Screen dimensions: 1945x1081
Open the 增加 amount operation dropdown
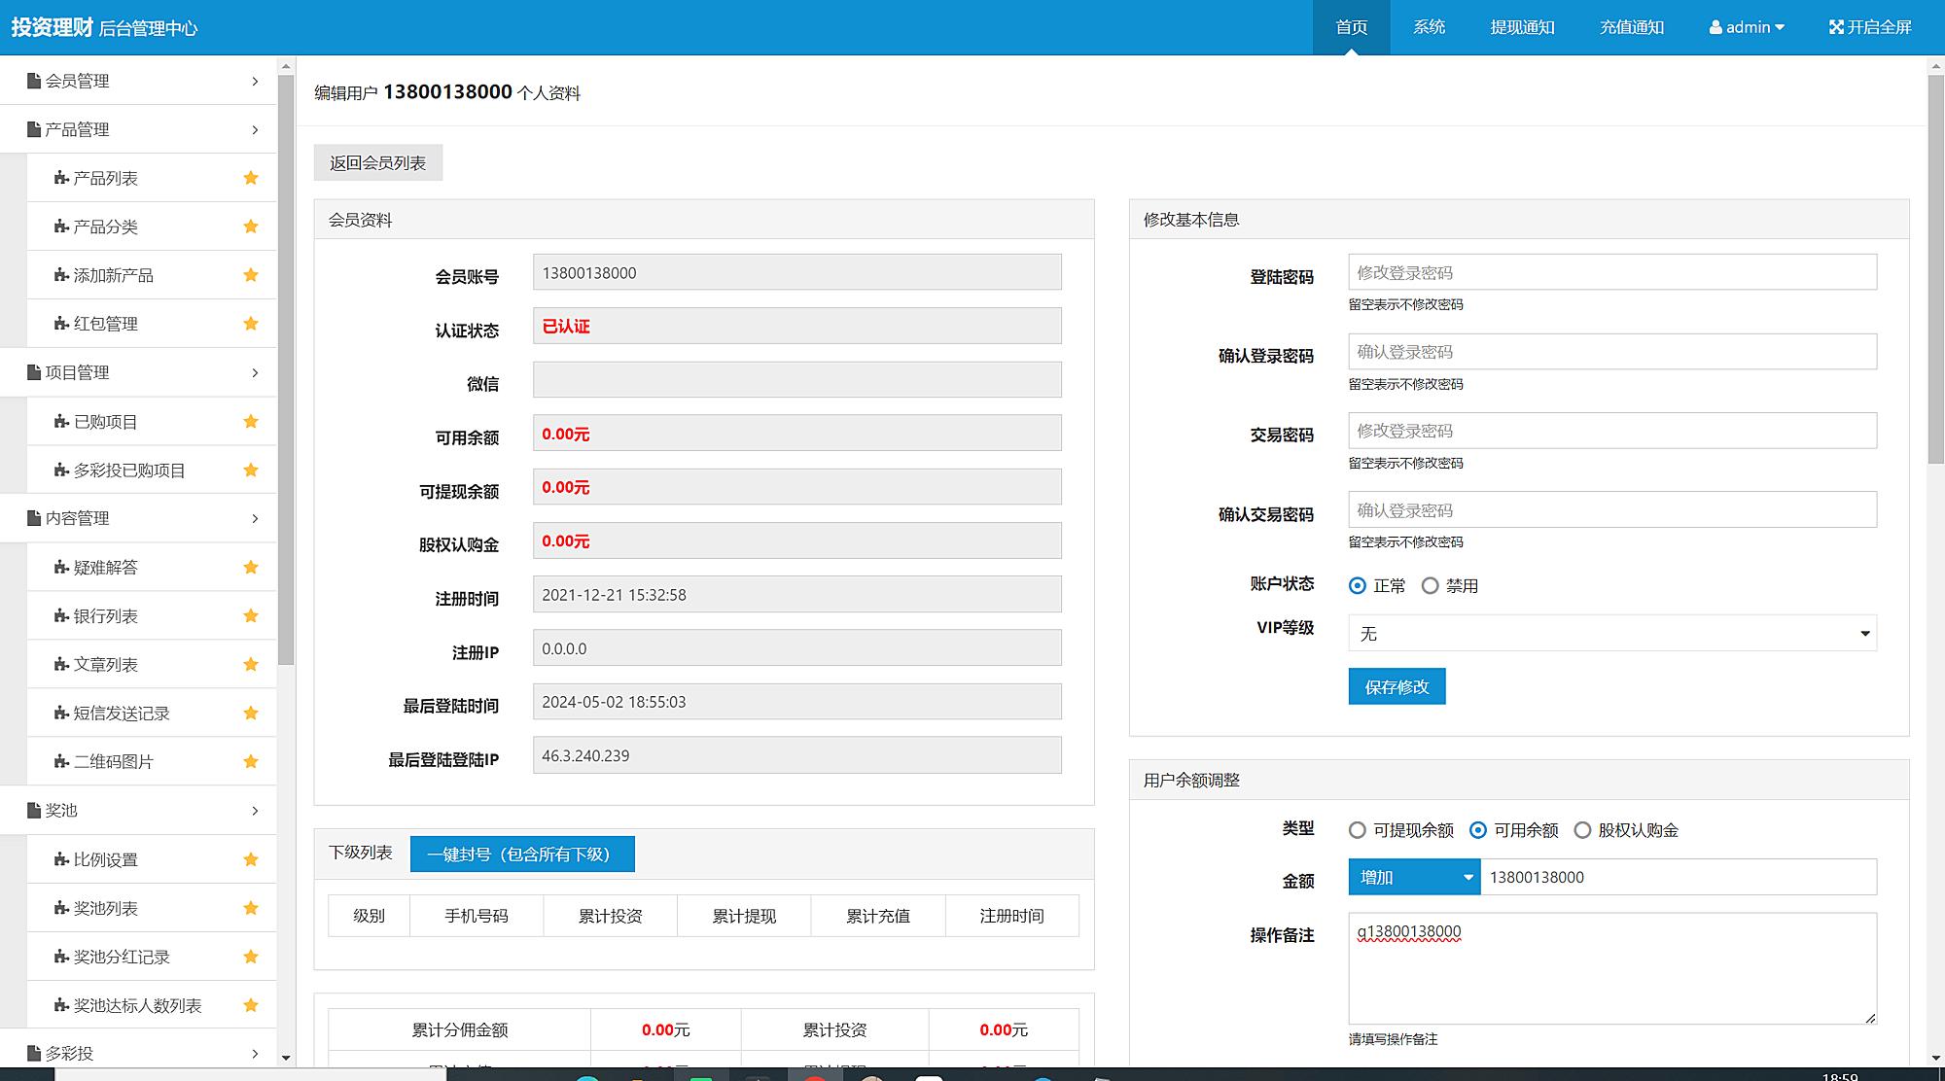(1413, 878)
